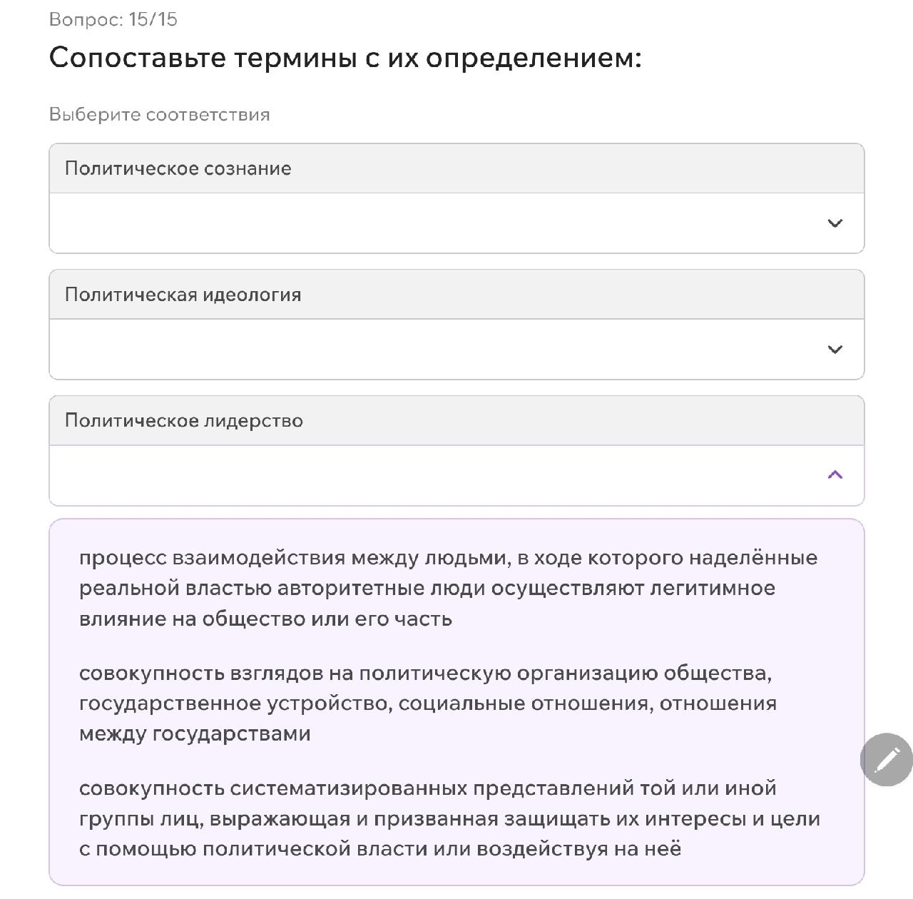Pick option 'совокупность систематизированных представлений'
This screenshot has width=913, height=899.
449,818
